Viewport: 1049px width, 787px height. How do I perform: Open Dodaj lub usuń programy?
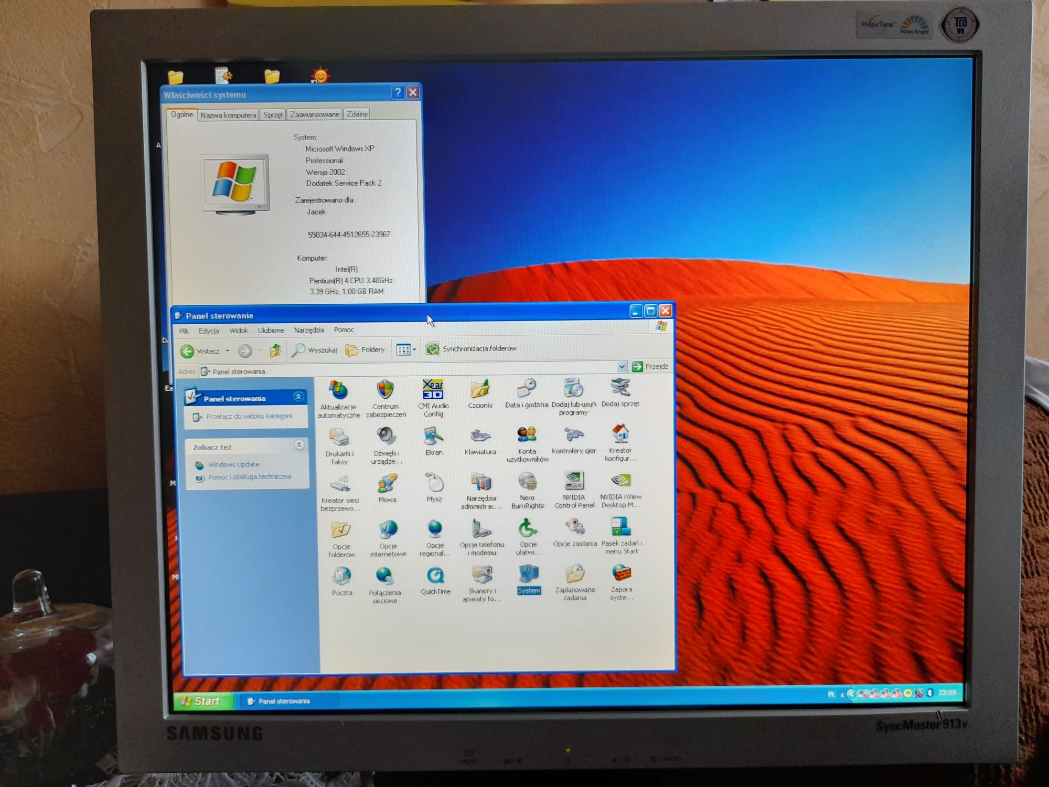(573, 397)
